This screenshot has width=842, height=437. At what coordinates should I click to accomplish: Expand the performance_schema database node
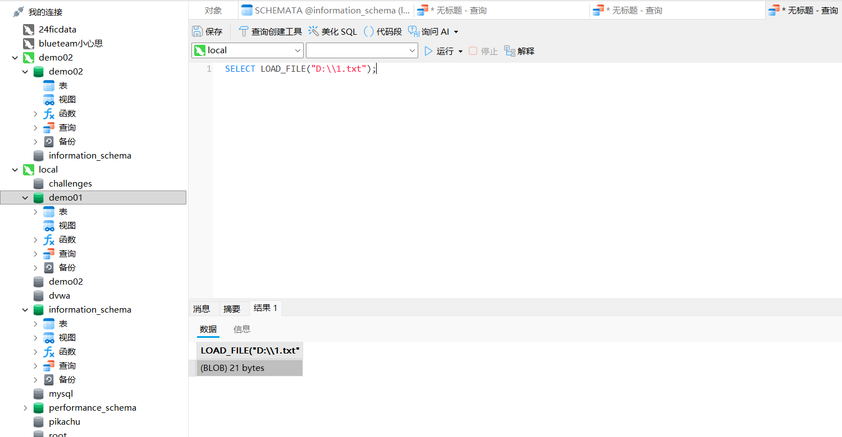(25, 407)
